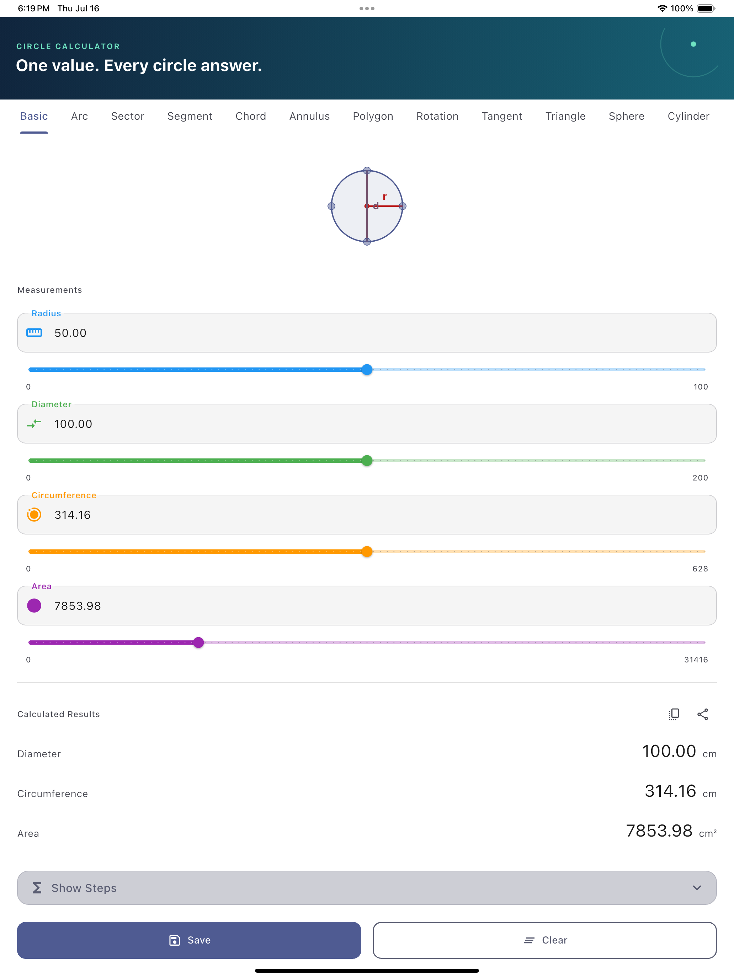
Task: Select the Tangent tab
Action: pyautogui.click(x=502, y=116)
